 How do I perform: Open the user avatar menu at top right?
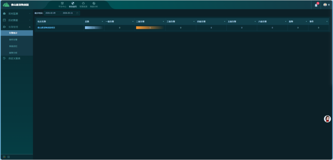[325, 5]
